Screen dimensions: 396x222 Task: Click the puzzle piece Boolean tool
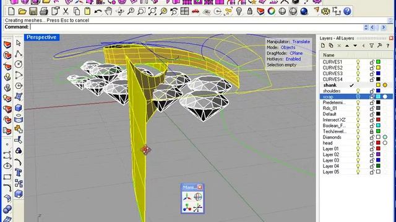click(x=19, y=129)
